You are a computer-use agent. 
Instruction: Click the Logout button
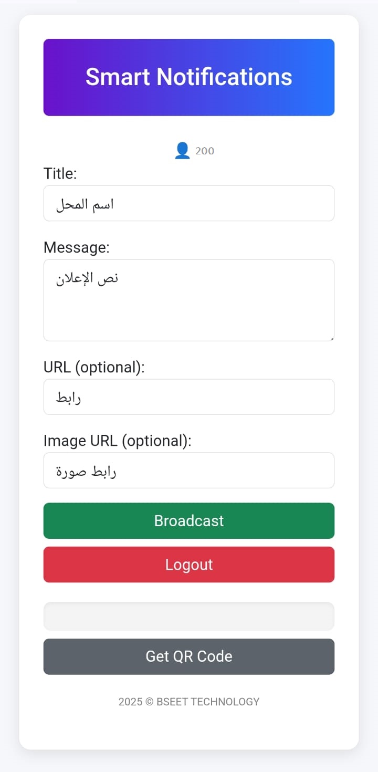189,564
